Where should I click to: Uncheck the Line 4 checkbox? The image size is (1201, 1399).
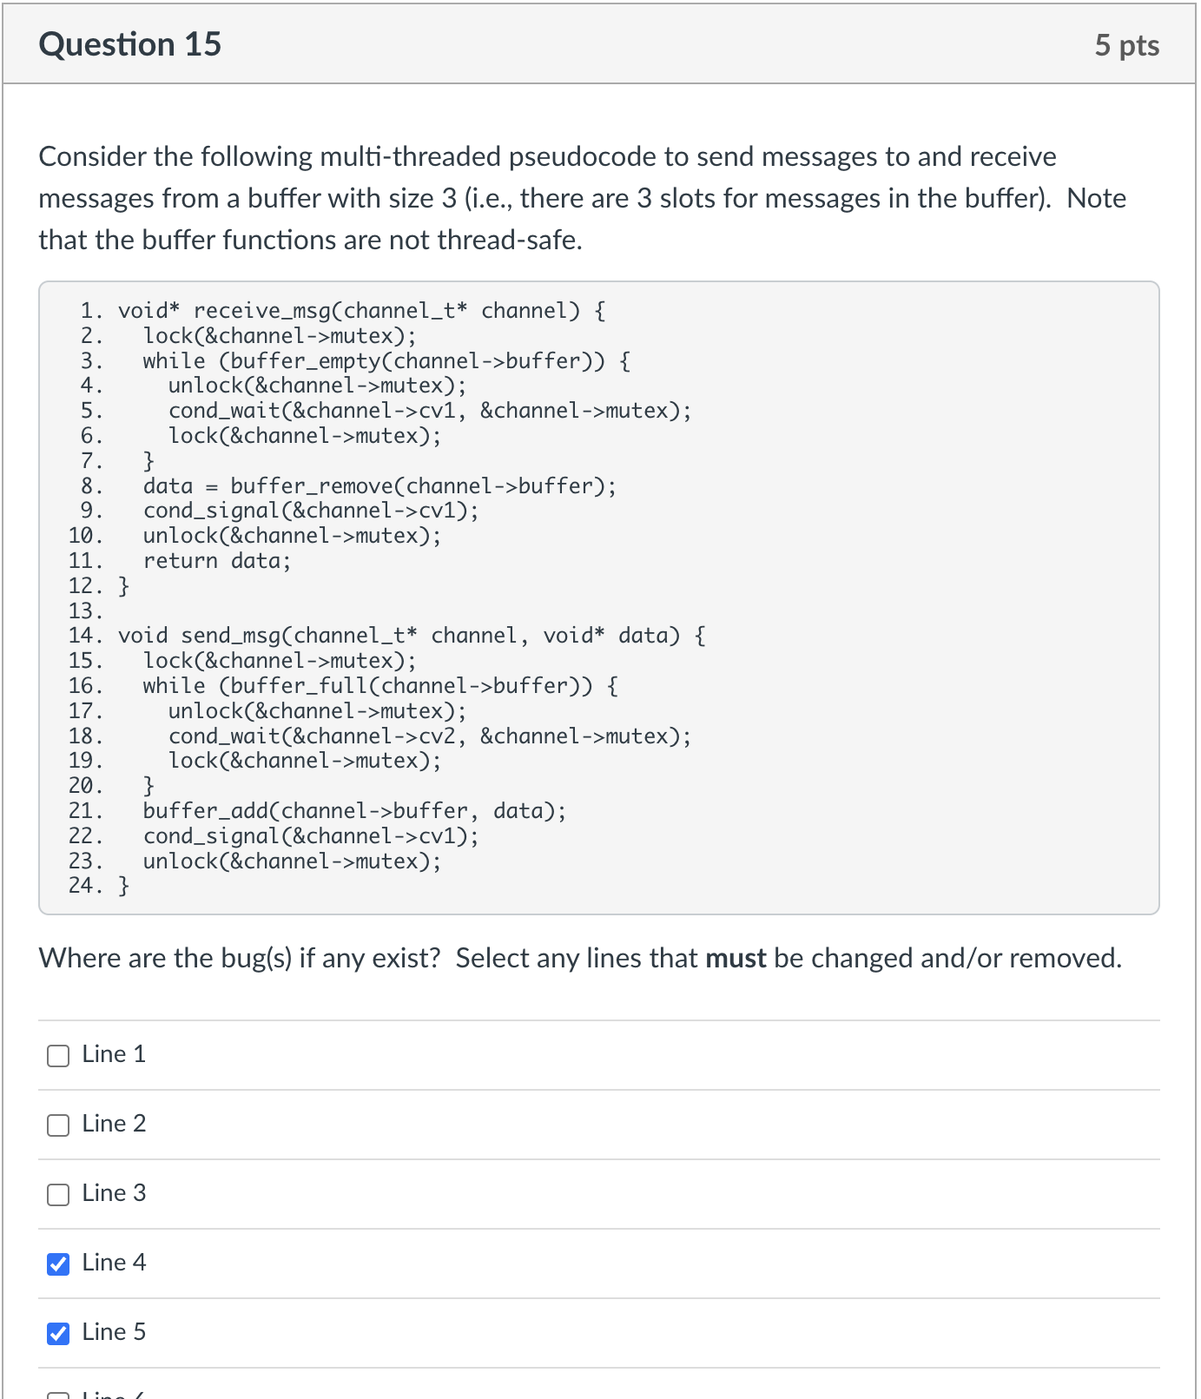tap(57, 1264)
